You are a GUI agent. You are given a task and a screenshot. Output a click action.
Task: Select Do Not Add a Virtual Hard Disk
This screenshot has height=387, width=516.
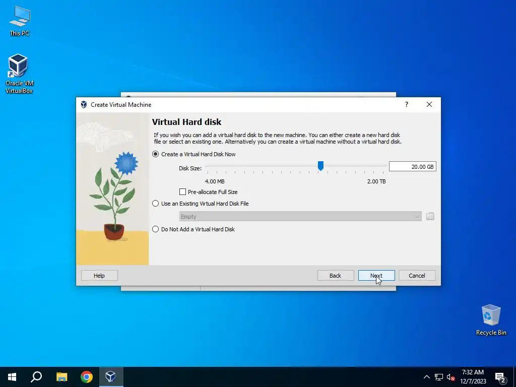pos(193,229)
